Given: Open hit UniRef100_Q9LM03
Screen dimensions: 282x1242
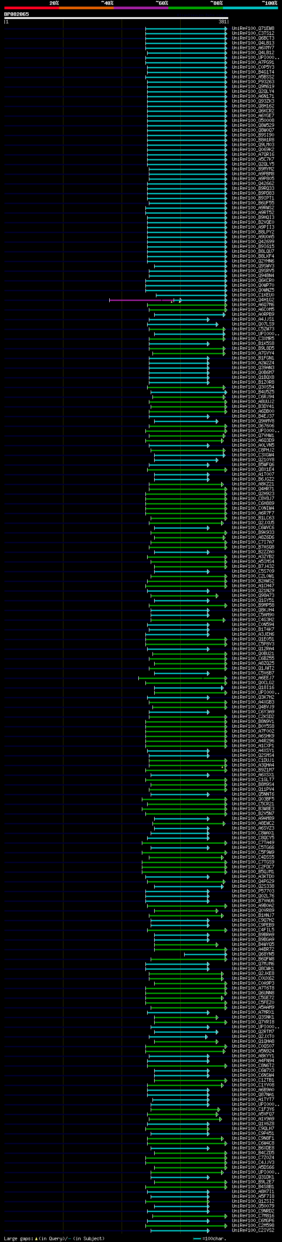Looking at the screenshot, I should [253, 145].
